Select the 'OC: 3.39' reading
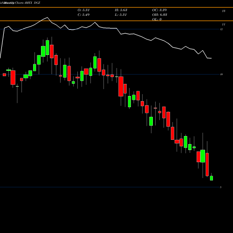This screenshot has width=233, height=233. [159, 10]
